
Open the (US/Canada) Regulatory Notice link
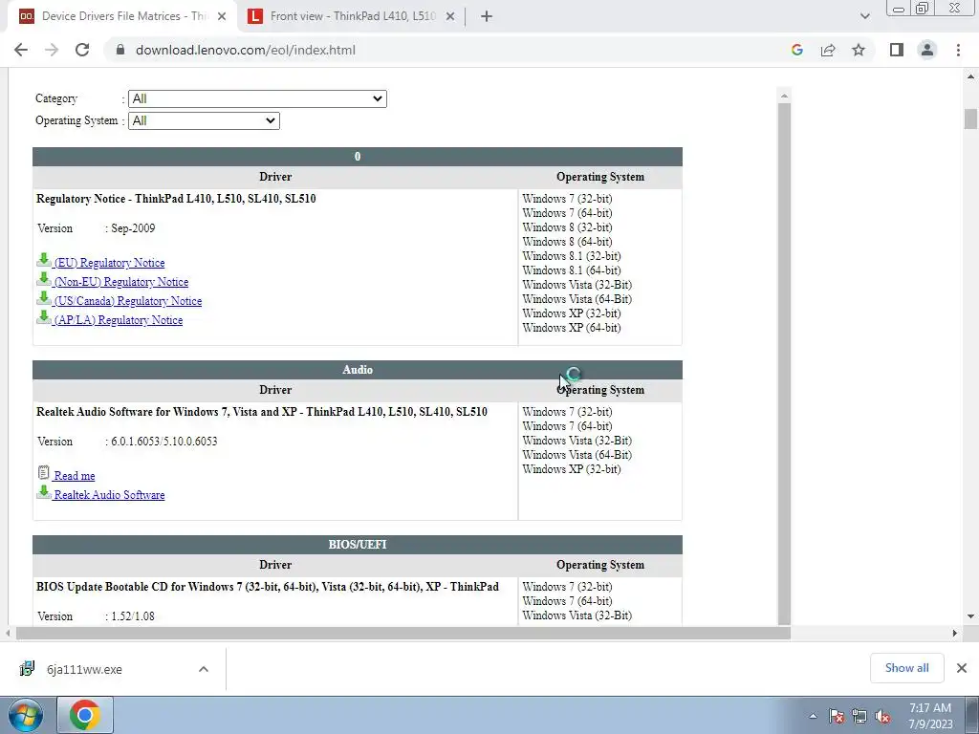pyautogui.click(x=128, y=301)
